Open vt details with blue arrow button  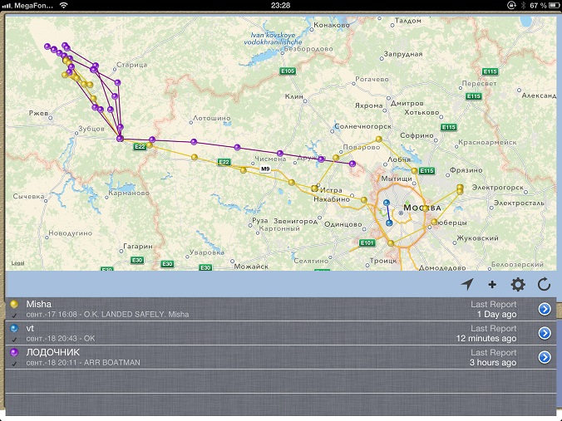pyautogui.click(x=545, y=333)
